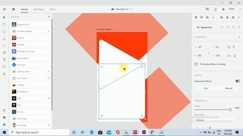This screenshot has height=136, width=243.
Task: Open the Windows Start menu
Action: (4, 132)
